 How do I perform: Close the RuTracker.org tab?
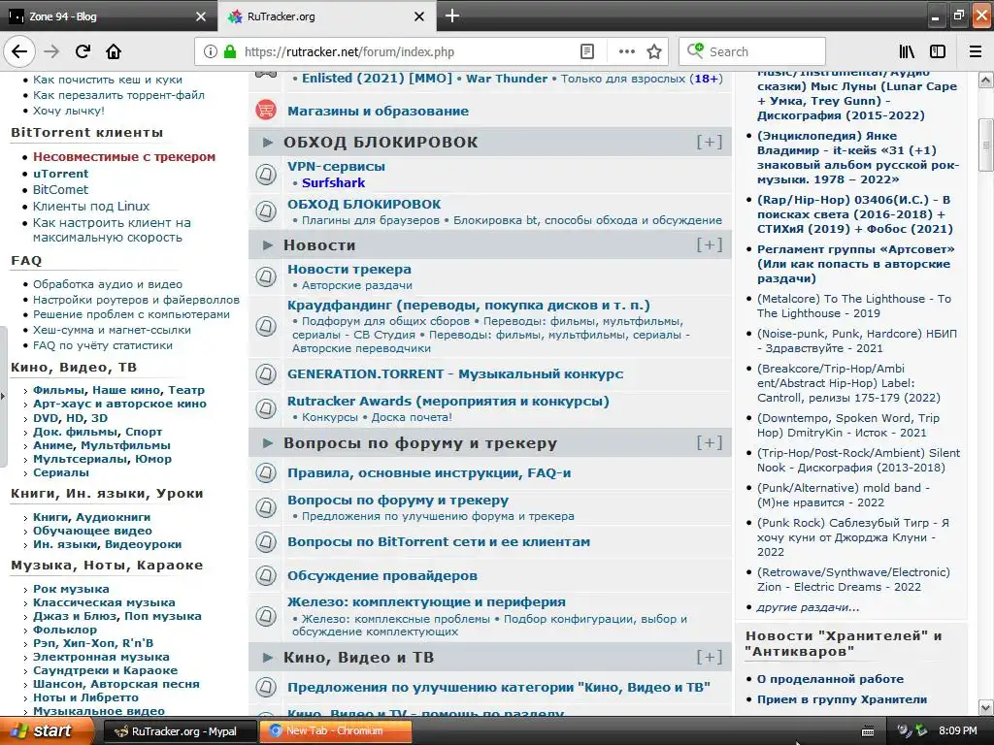(419, 16)
